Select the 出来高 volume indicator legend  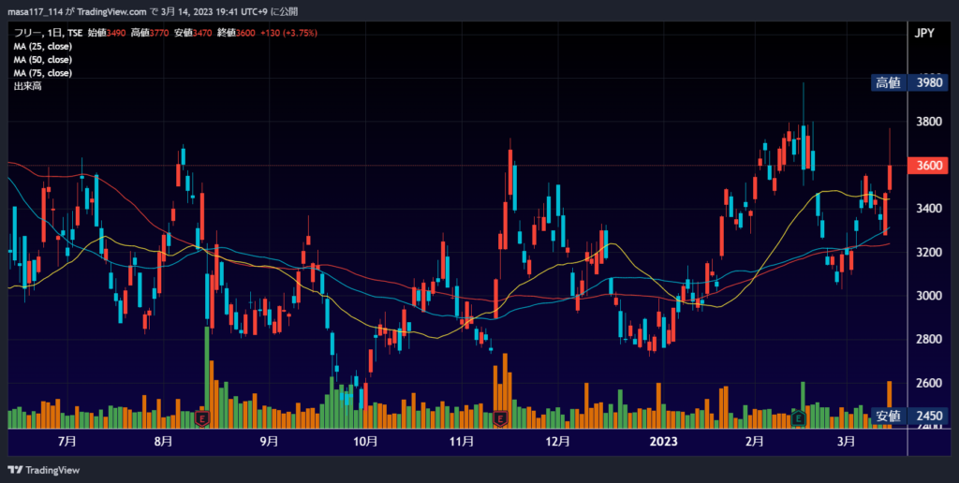[27, 86]
